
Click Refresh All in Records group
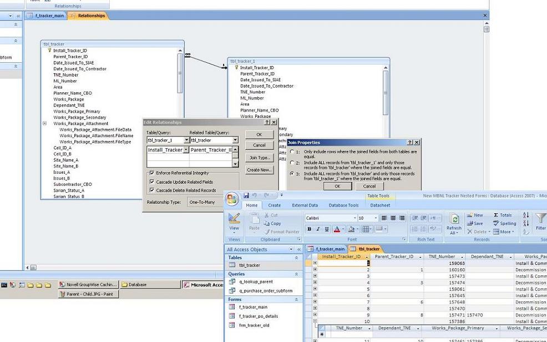(x=454, y=224)
